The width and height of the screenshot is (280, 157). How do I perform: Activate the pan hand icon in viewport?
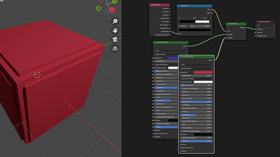115,30
